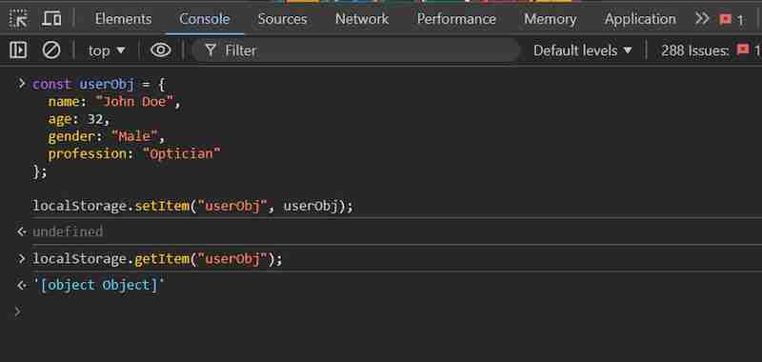This screenshot has width=762, height=362.
Task: Open the Performance tab
Action: [x=456, y=19]
